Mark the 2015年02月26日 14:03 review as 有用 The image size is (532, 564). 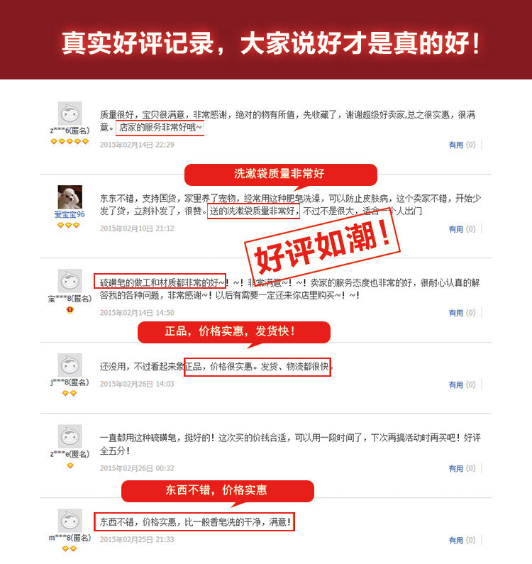point(455,385)
